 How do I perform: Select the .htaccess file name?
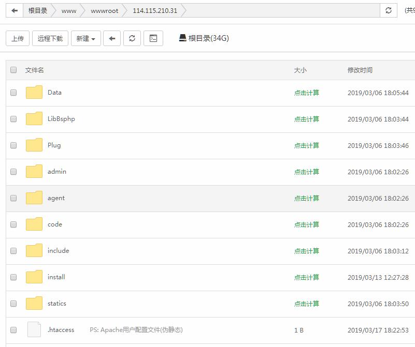click(x=61, y=330)
